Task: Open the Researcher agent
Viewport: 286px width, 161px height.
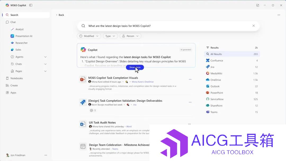Action: 21,43
